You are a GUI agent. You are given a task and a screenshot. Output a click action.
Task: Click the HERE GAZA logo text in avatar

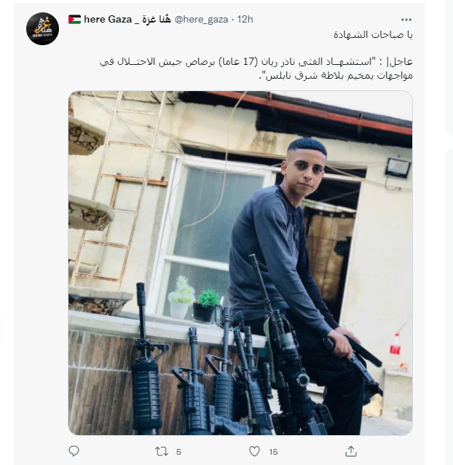coord(42,35)
